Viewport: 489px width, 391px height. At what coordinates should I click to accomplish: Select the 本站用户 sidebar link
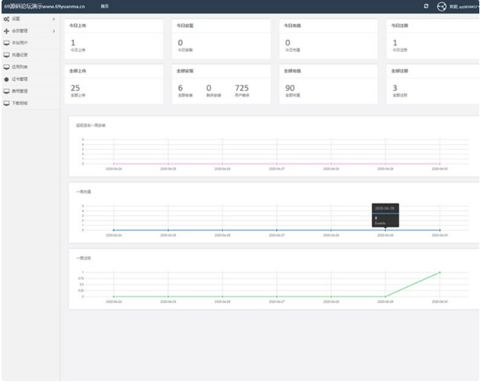pyautogui.click(x=20, y=43)
